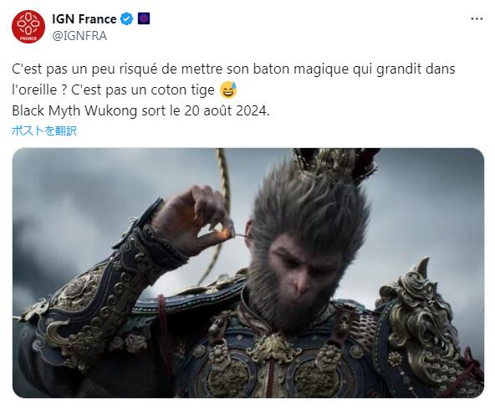Click the first line starting "C'est pas un peu risqué"

point(233,69)
